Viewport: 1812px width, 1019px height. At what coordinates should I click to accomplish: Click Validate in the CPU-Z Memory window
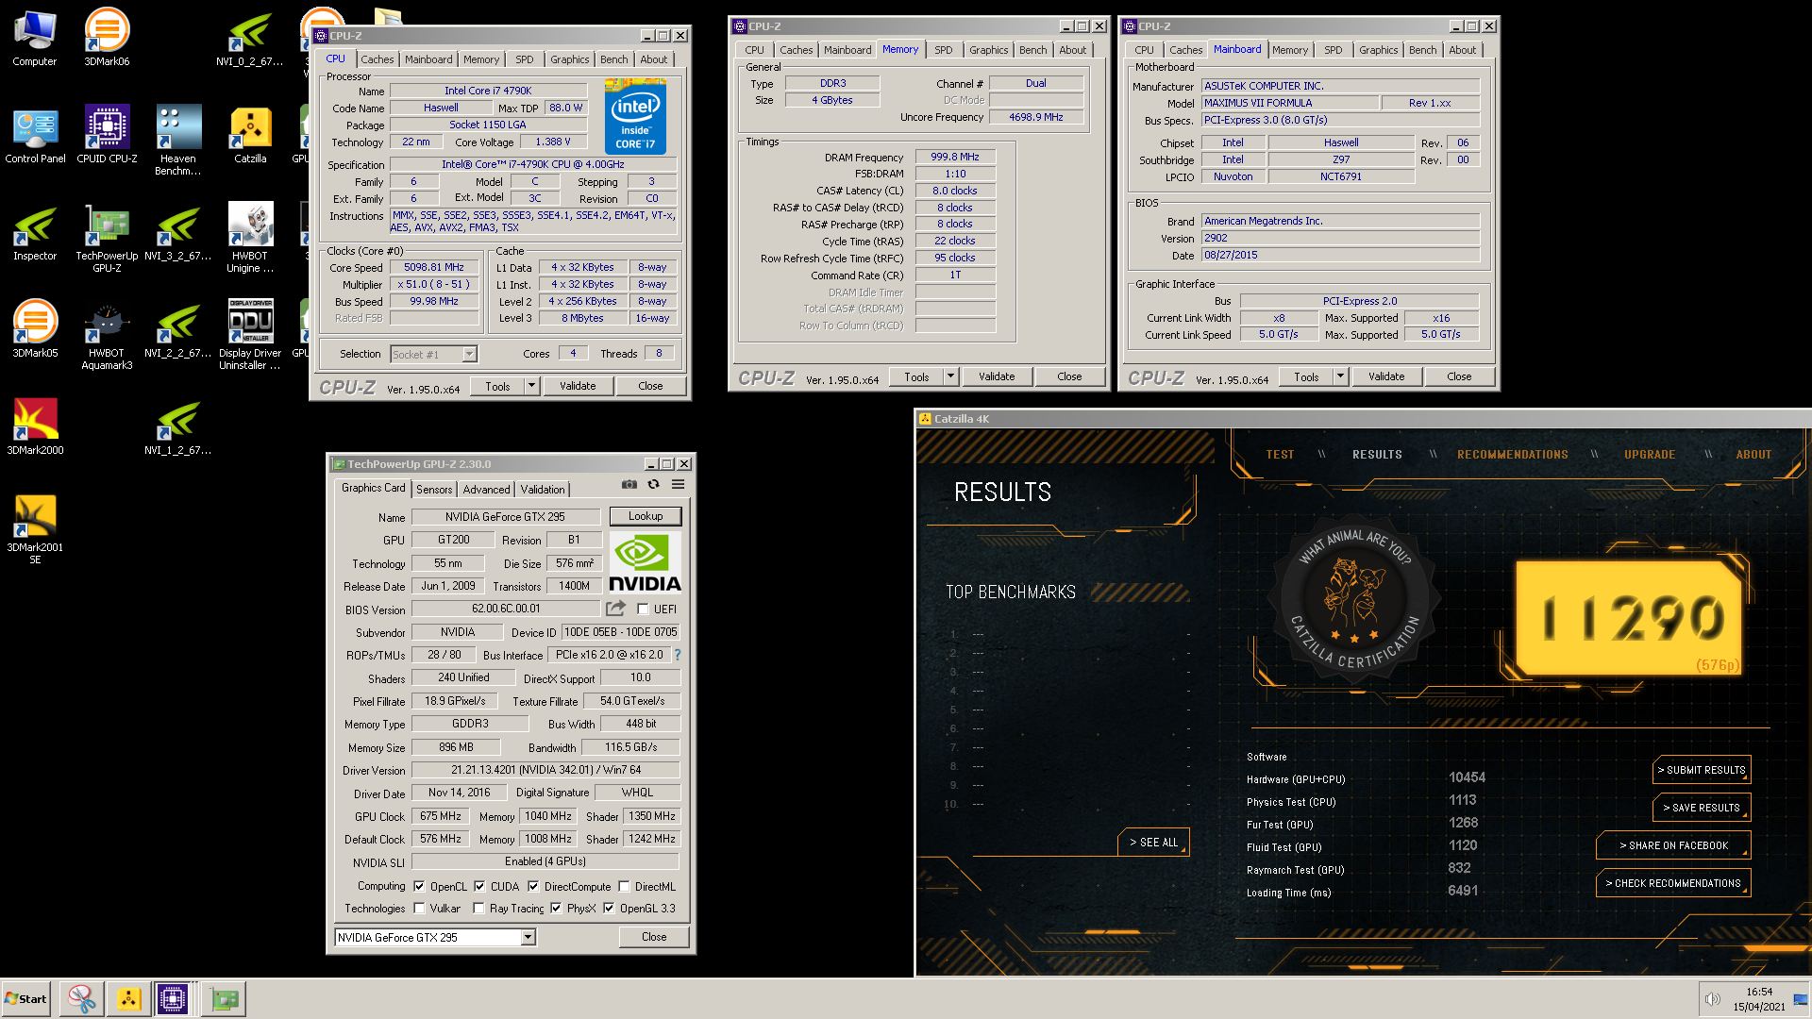(x=997, y=376)
